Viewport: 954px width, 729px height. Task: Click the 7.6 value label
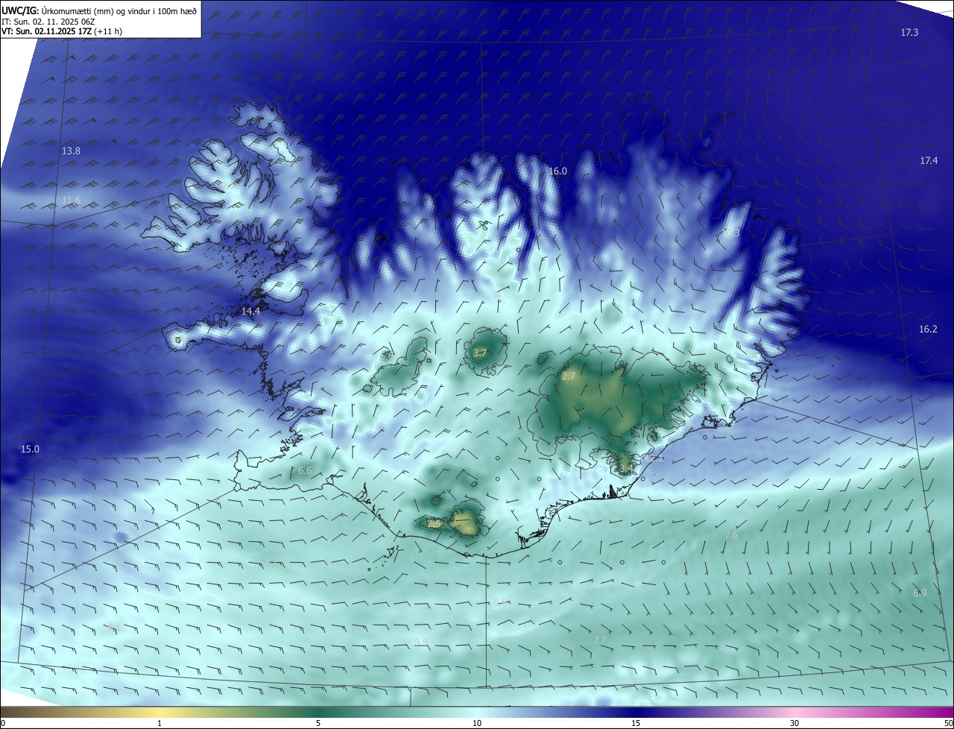tap(731, 535)
